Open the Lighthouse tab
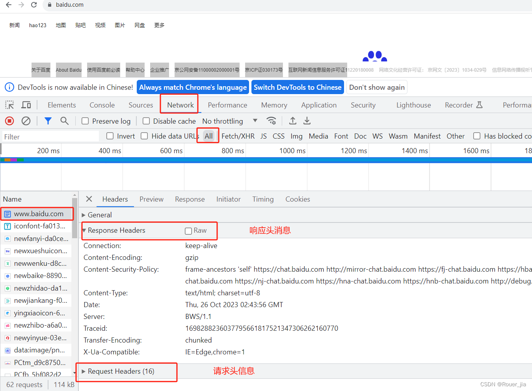This screenshot has width=532, height=391. pyautogui.click(x=413, y=105)
